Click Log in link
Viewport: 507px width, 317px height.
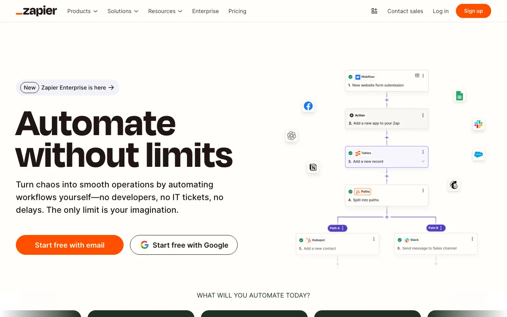pyautogui.click(x=441, y=11)
